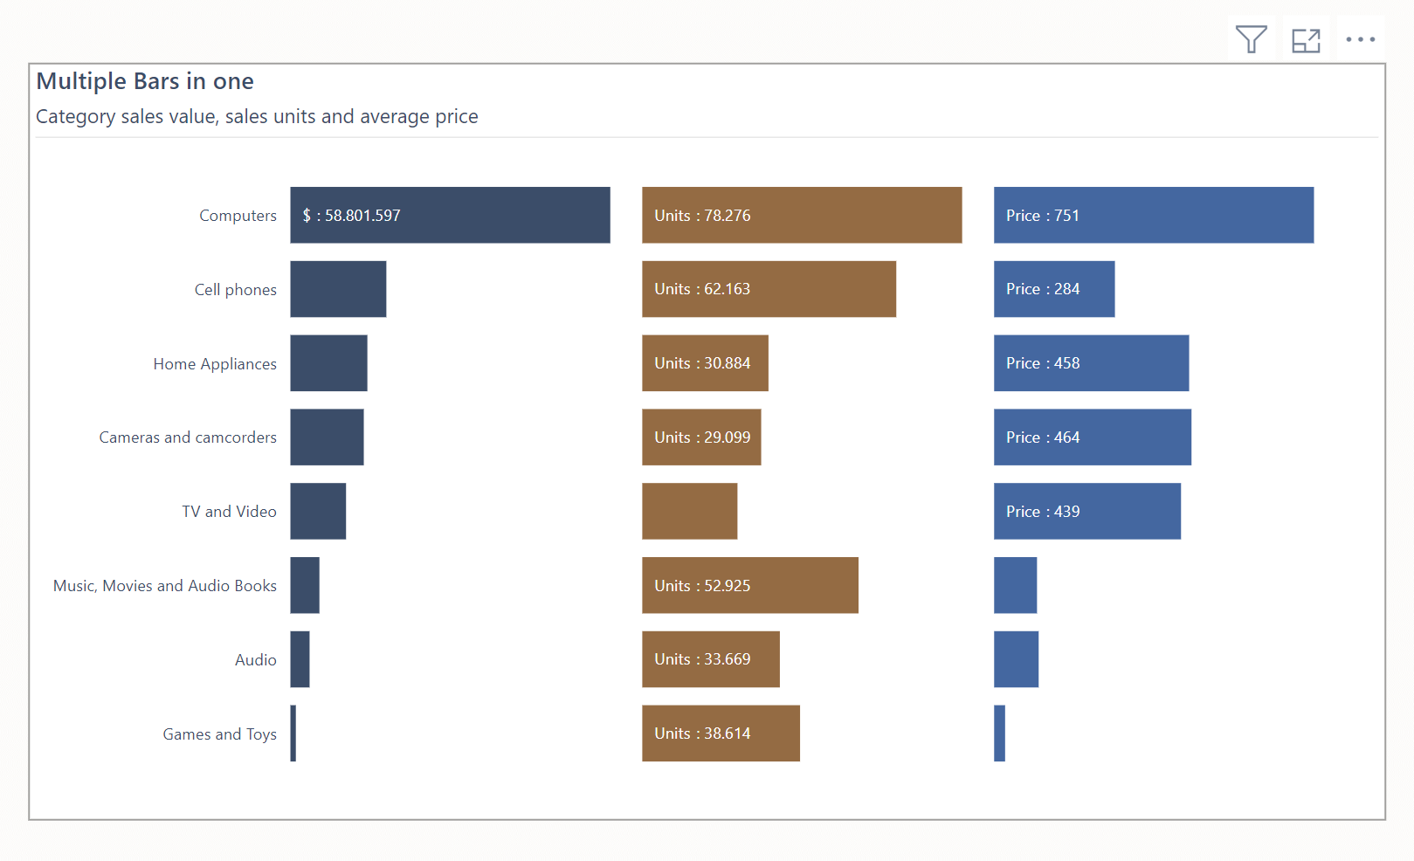Screen dimensions: 1414x861
Task: Select the Cell phones row label
Action: [x=235, y=289]
